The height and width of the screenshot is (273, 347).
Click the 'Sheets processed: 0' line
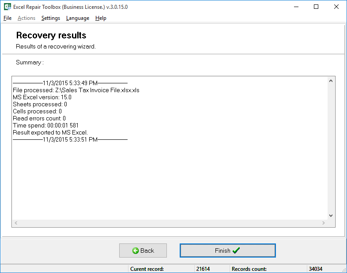click(40, 105)
